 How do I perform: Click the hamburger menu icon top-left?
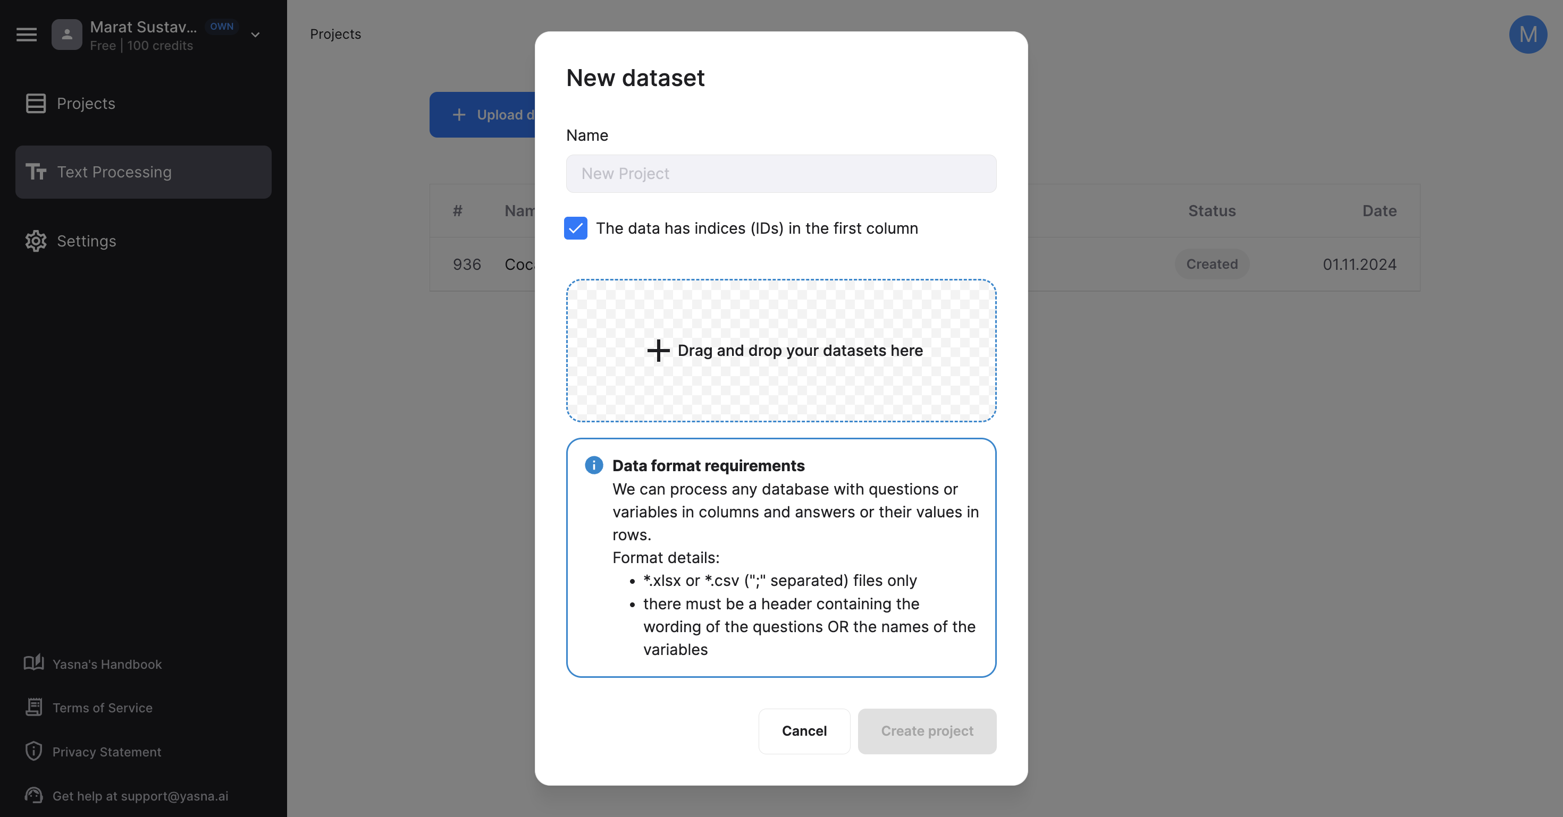coord(26,34)
